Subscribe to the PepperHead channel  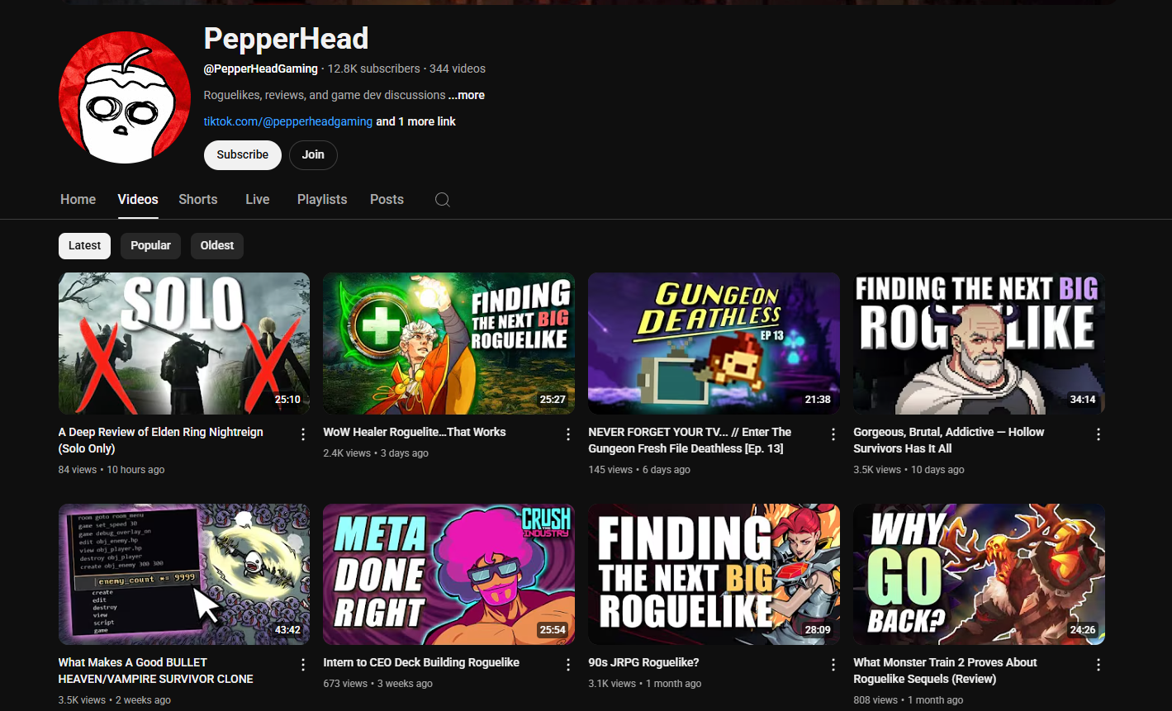243,155
